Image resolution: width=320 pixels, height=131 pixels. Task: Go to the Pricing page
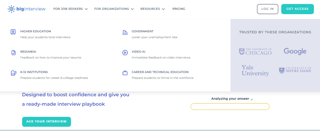click(179, 9)
